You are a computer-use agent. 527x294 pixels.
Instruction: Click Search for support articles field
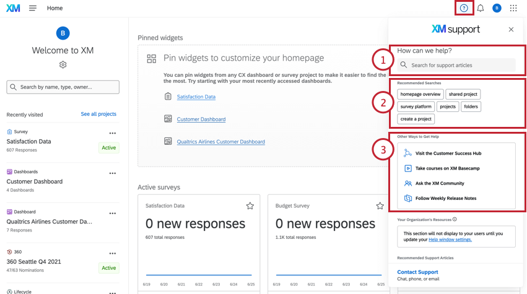[x=456, y=65]
